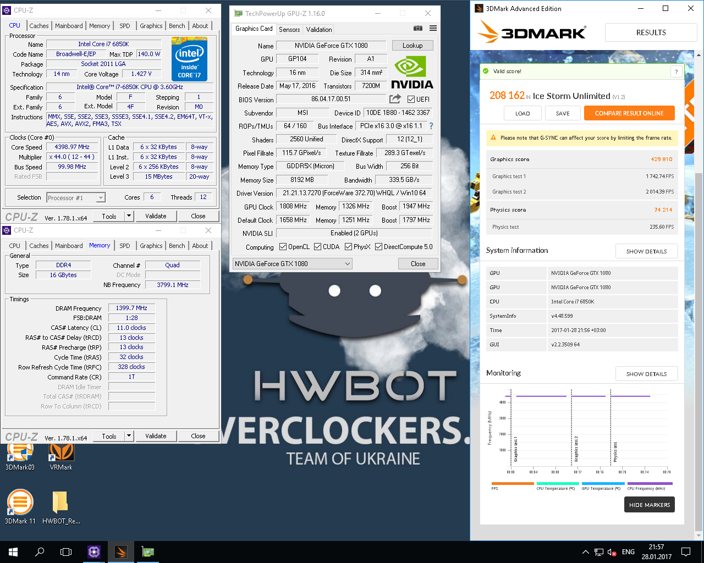Show details for Monitoring in 3DMark
The height and width of the screenshot is (563, 704).
click(646, 374)
